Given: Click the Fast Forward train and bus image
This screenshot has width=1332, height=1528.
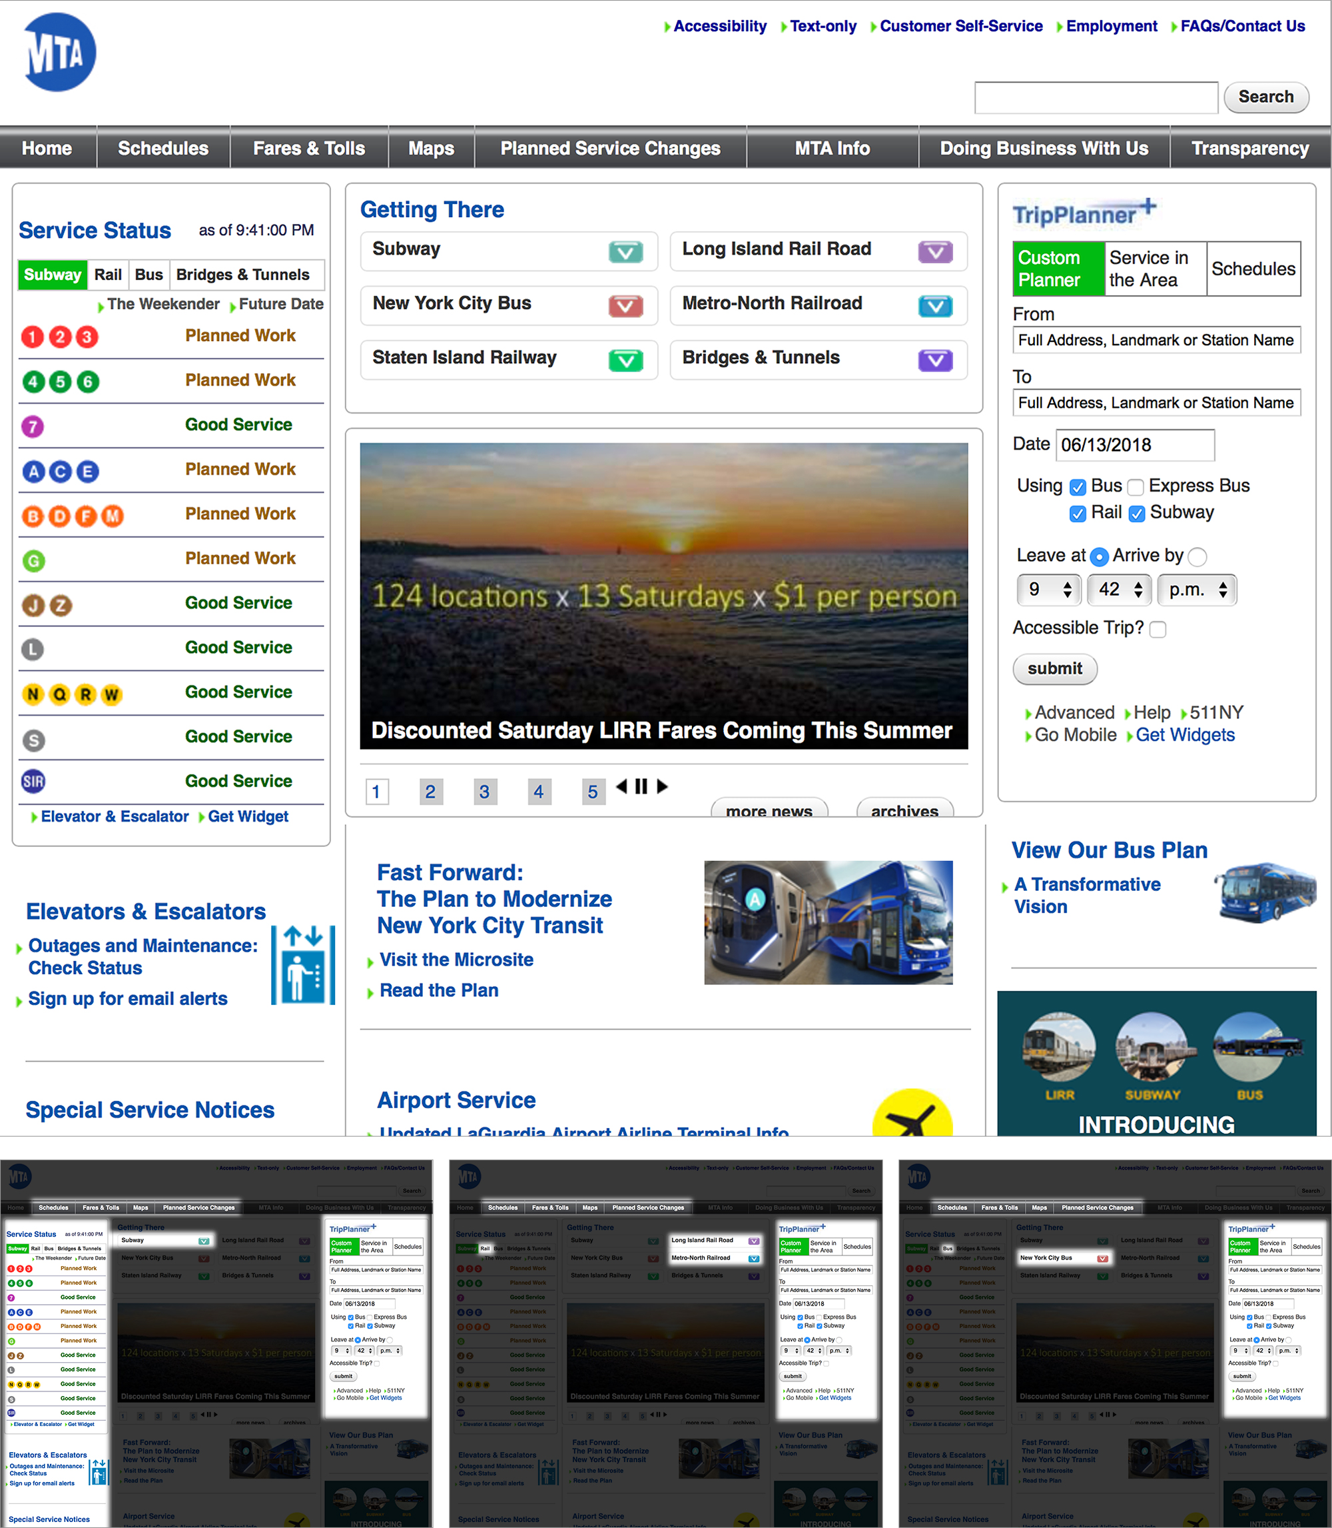Looking at the screenshot, I should (828, 922).
